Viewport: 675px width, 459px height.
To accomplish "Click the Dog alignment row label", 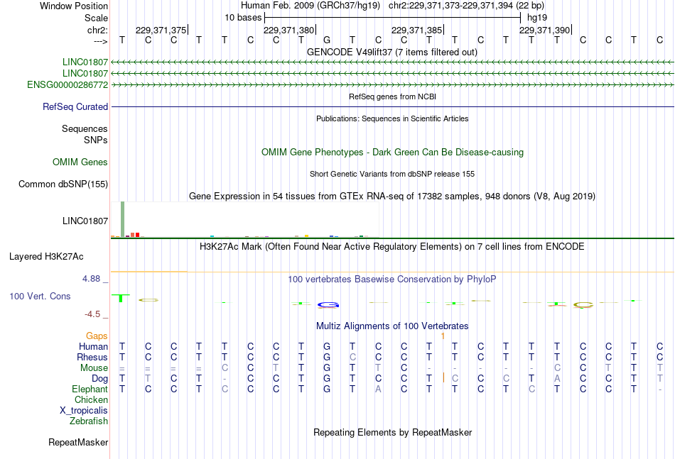I will [100, 379].
